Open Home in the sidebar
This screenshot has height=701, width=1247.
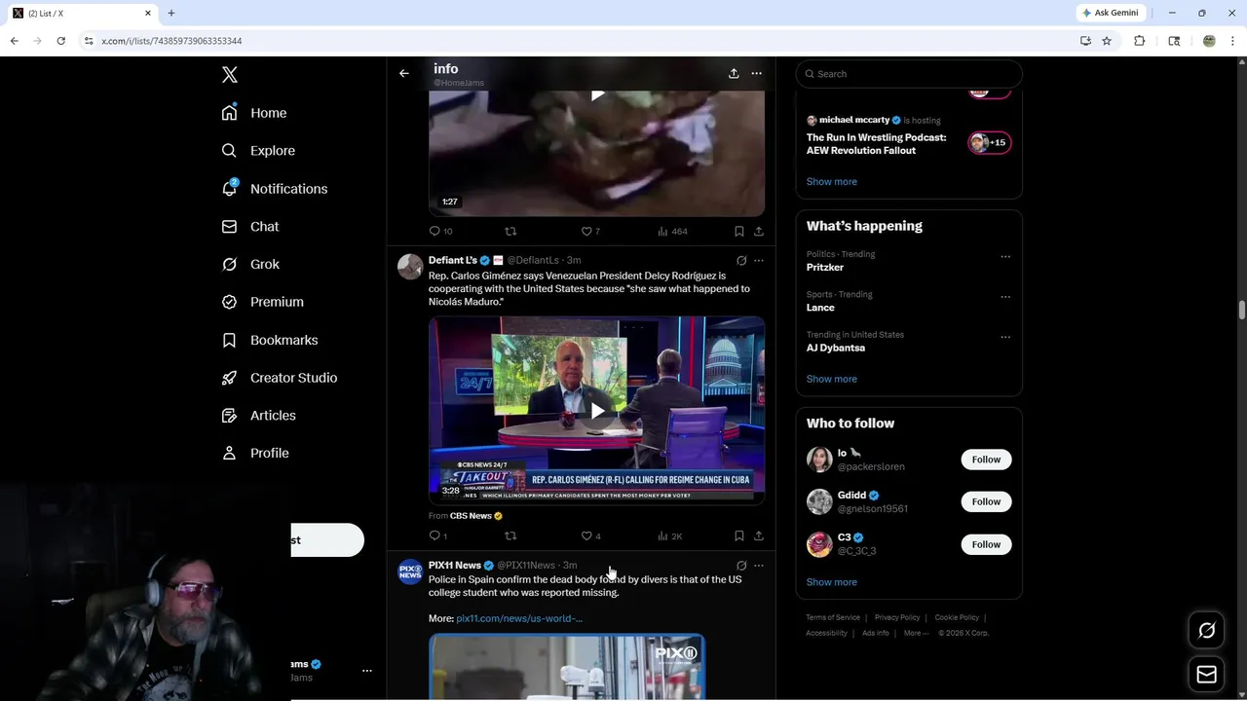[254, 113]
